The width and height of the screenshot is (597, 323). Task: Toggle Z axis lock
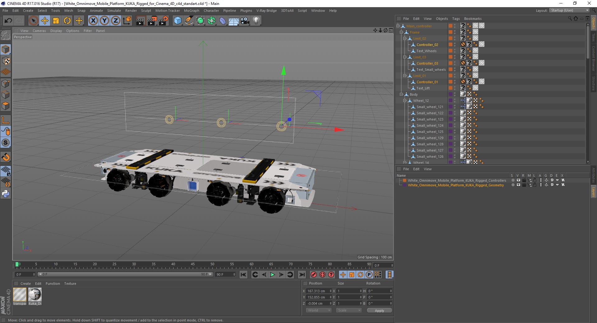116,21
